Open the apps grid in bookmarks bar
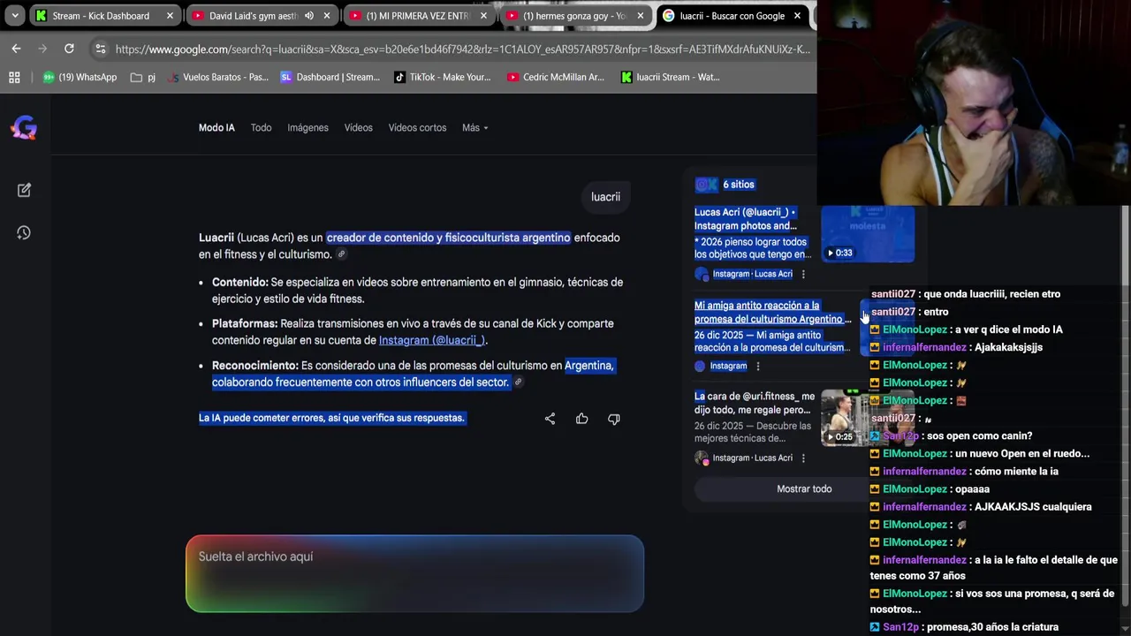Viewport: 1131px width, 636px height. tap(14, 77)
